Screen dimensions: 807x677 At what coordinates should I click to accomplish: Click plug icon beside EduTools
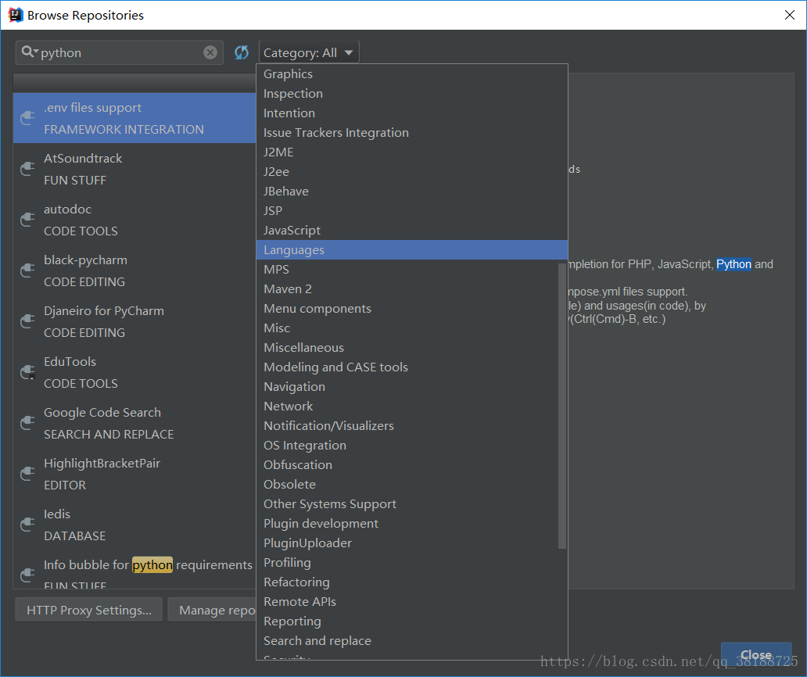[27, 372]
